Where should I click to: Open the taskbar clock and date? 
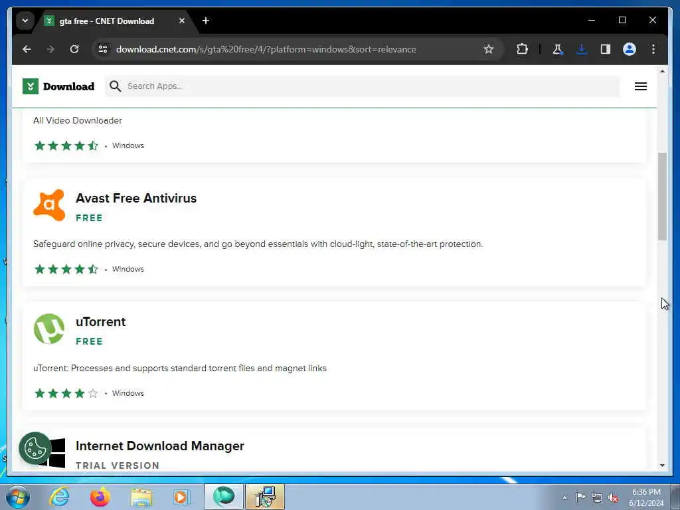pyautogui.click(x=646, y=497)
